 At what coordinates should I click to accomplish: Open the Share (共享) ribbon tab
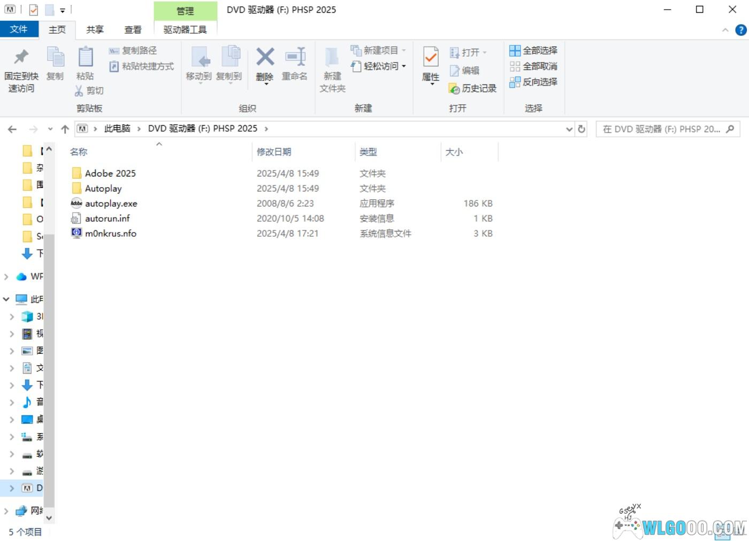pos(95,30)
